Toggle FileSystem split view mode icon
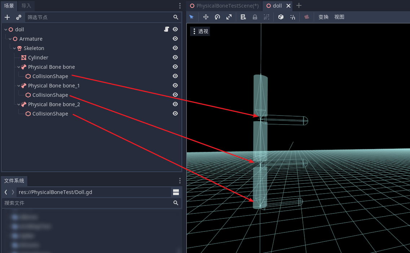This screenshot has height=253, width=410. click(x=176, y=192)
